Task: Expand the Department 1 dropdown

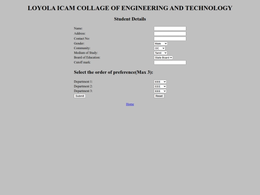Action: 160,82
